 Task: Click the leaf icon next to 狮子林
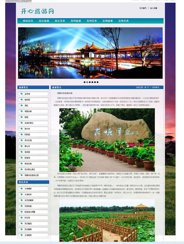[21, 129]
